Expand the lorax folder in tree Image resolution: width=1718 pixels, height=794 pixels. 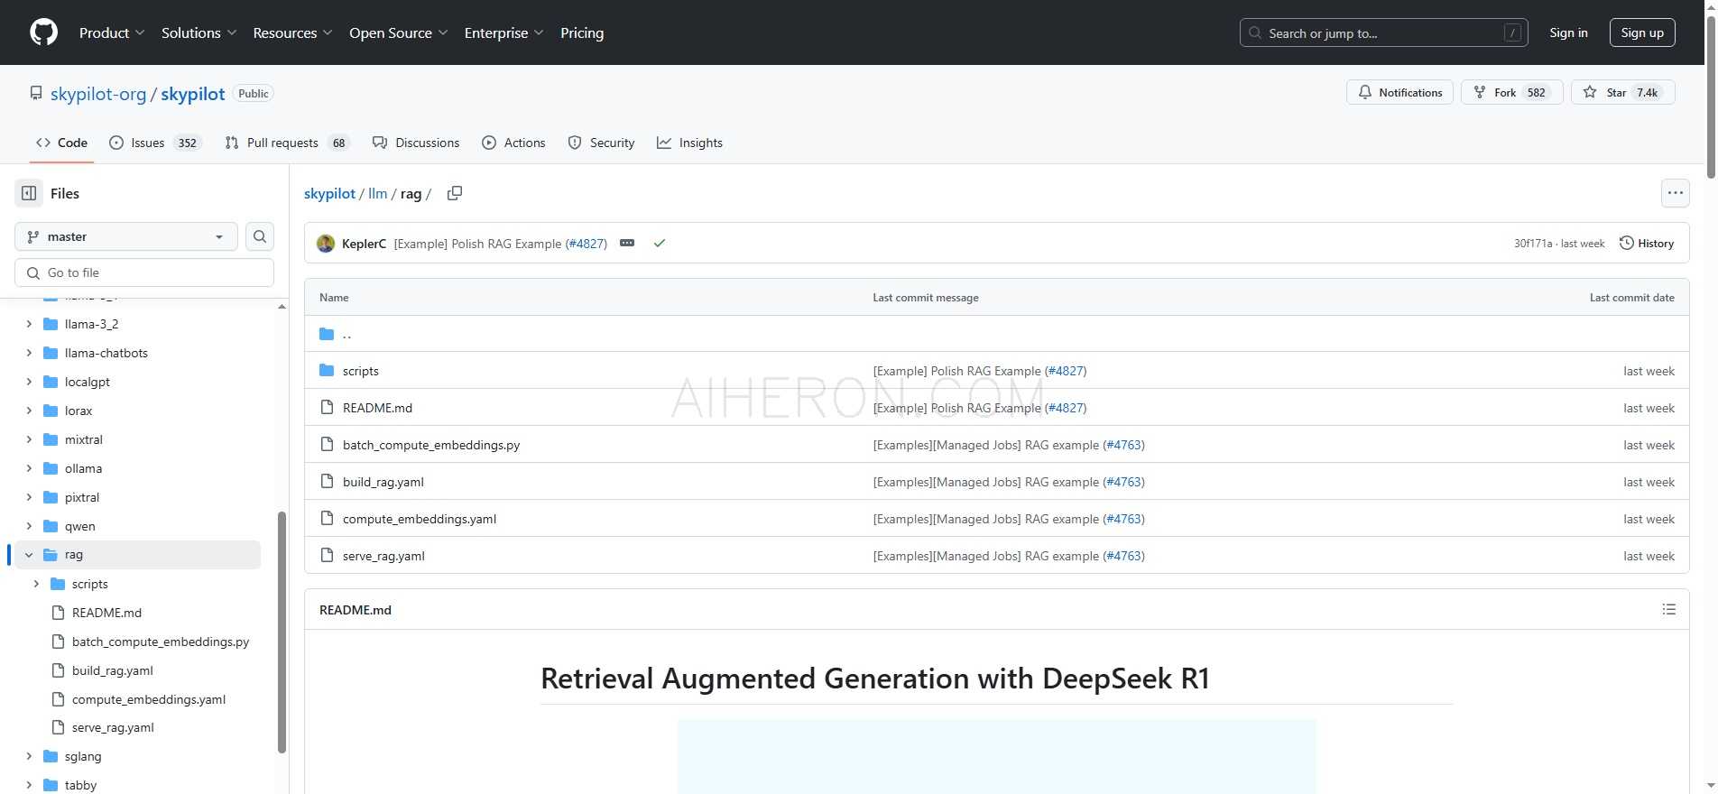(x=29, y=411)
